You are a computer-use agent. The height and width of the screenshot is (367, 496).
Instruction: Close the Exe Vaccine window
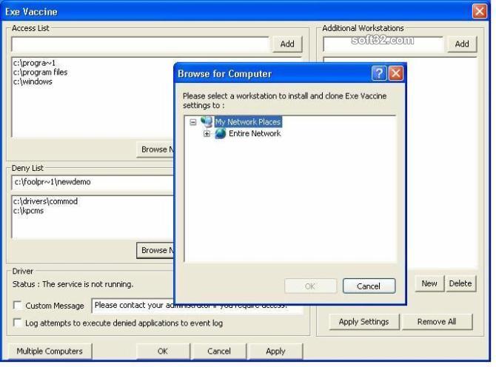click(479, 12)
